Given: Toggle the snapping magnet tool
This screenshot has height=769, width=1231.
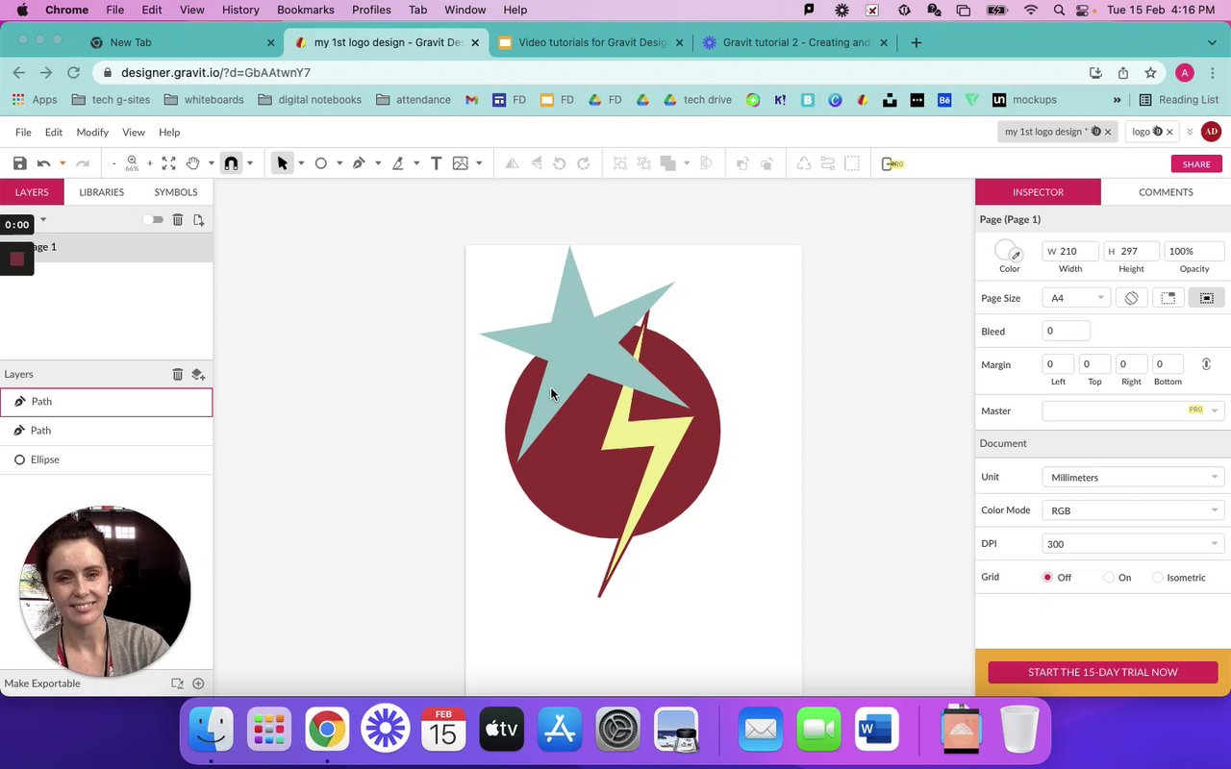Looking at the screenshot, I should tap(231, 163).
